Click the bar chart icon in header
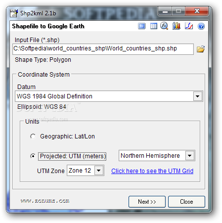This screenshot has width=222, height=223. (177, 26)
